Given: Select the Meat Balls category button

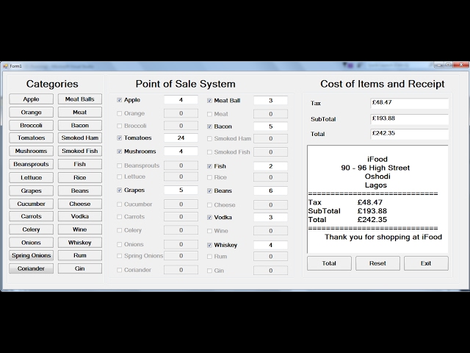Looking at the screenshot, I should point(80,99).
